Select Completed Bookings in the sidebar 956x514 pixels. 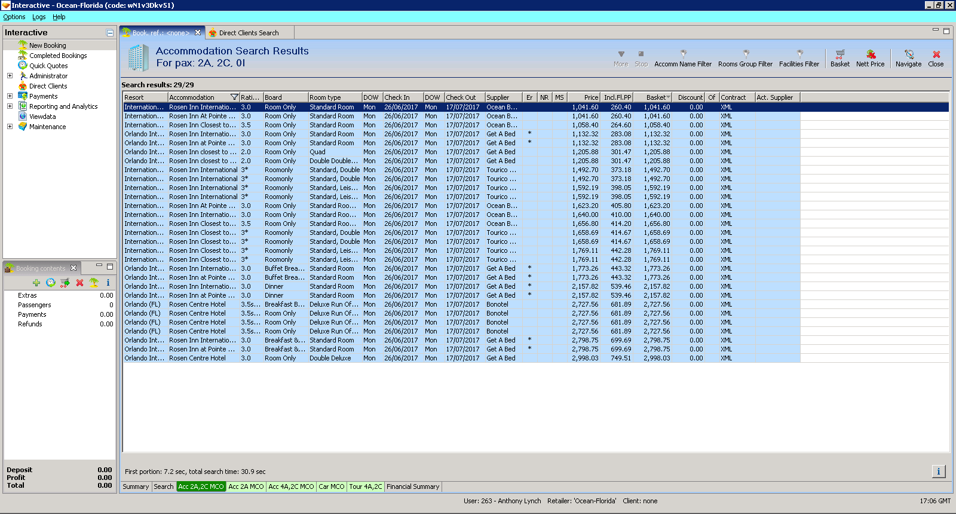click(58, 56)
